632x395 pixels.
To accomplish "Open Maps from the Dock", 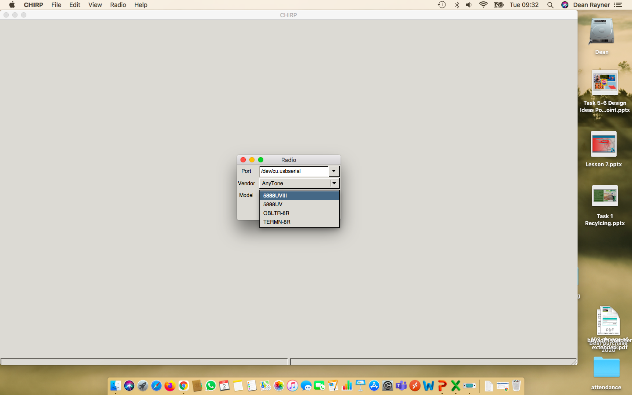I will click(x=265, y=386).
